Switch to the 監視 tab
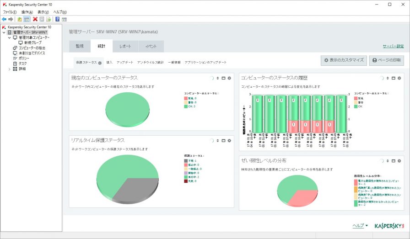 tap(80, 46)
